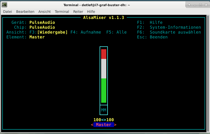Click the window title bar text

(97, 5)
